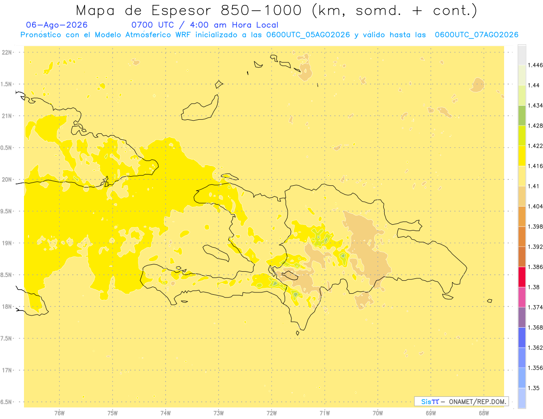Click the colorbar value 1.362
The image size is (543, 419).
[x=535, y=348]
